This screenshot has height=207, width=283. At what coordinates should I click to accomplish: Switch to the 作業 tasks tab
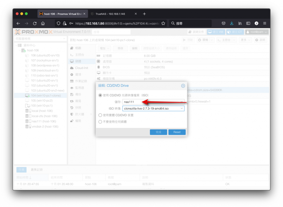[22, 170]
